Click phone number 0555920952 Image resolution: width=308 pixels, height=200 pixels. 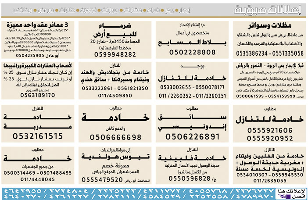click(x=270, y=138)
